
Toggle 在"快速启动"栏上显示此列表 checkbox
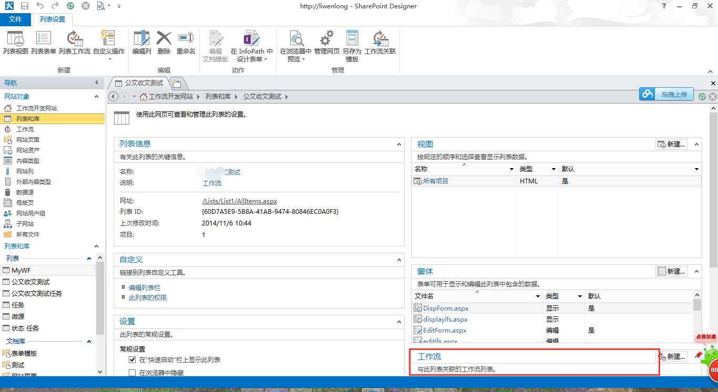pos(132,360)
